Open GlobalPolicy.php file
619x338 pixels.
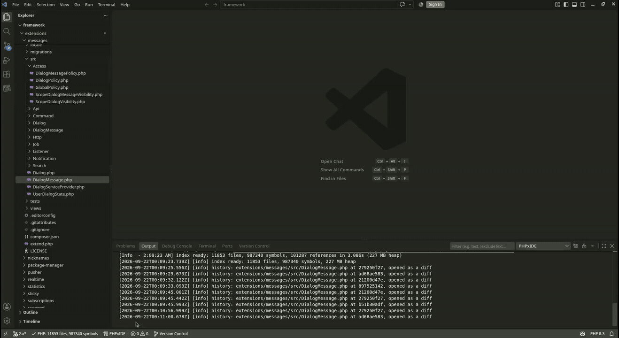pyautogui.click(x=52, y=87)
